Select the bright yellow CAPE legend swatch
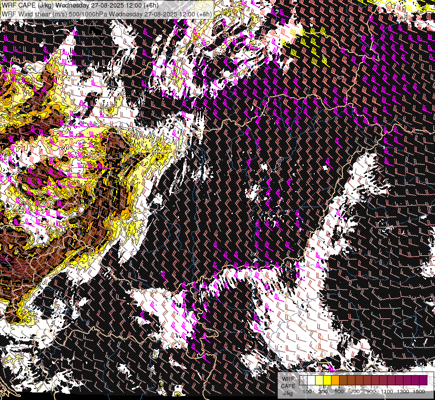This screenshot has height=400, width=435. point(327,380)
